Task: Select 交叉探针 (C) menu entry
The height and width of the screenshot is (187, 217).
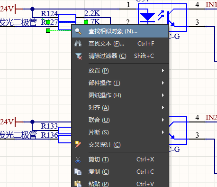Action: click(x=120, y=145)
